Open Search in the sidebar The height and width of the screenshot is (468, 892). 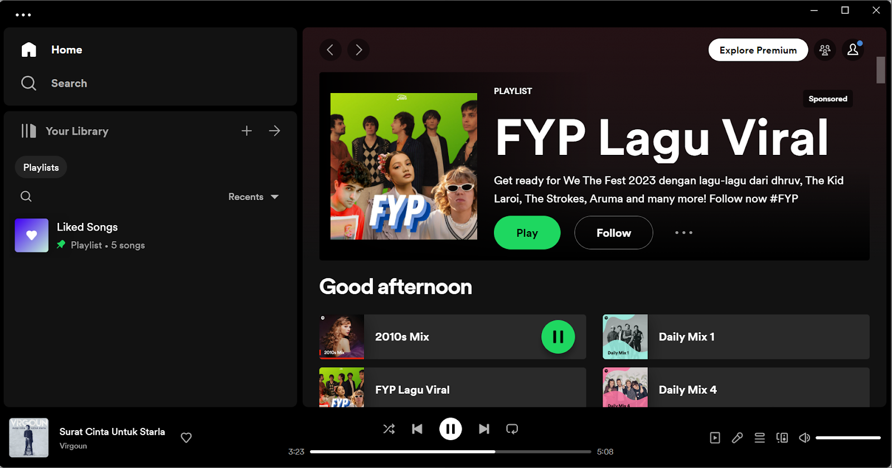[69, 83]
